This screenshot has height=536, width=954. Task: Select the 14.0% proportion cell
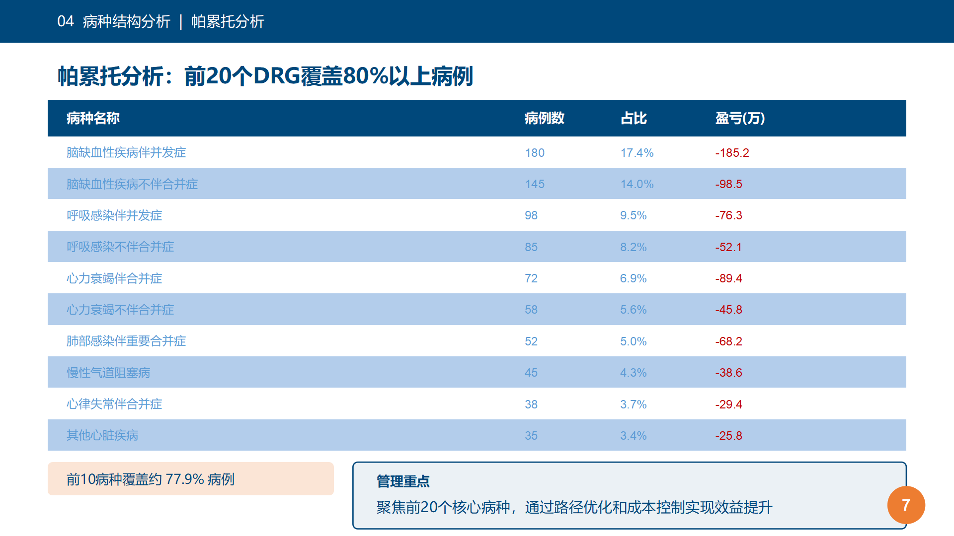pos(636,184)
